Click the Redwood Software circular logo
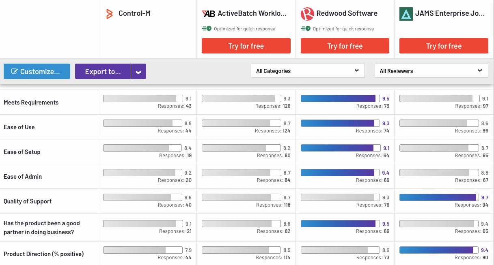This screenshot has width=494, height=265. 307,13
